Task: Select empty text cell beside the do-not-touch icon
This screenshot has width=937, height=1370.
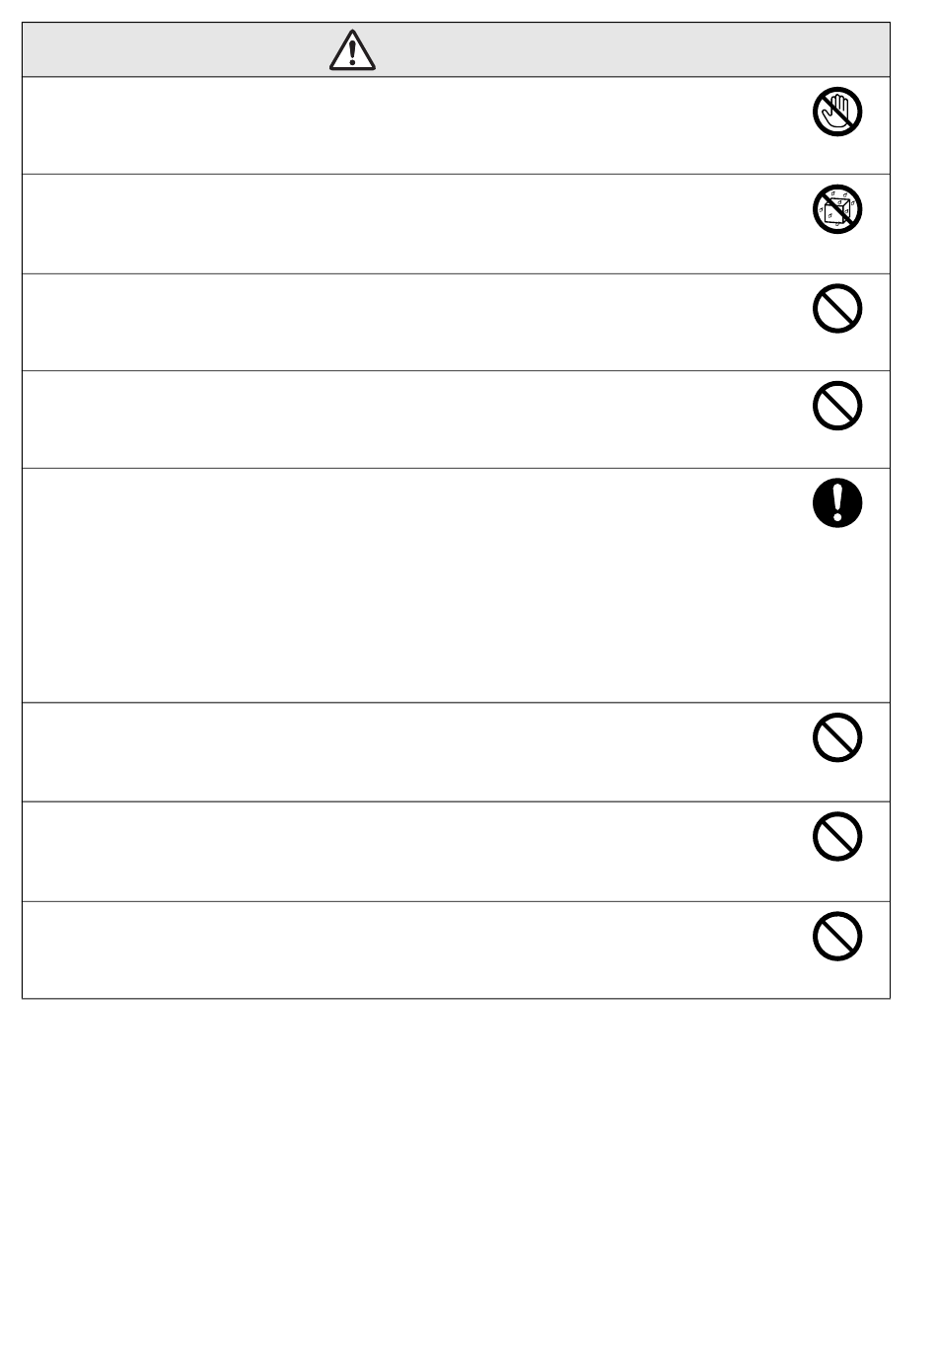Action: pos(409,125)
